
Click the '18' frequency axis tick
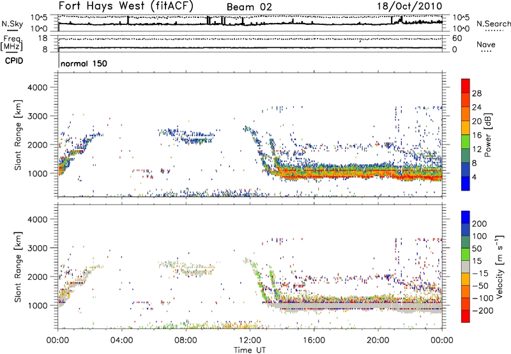(x=43, y=38)
